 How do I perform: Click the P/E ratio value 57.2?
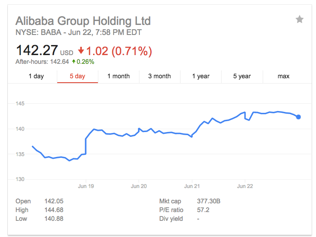[x=202, y=210]
